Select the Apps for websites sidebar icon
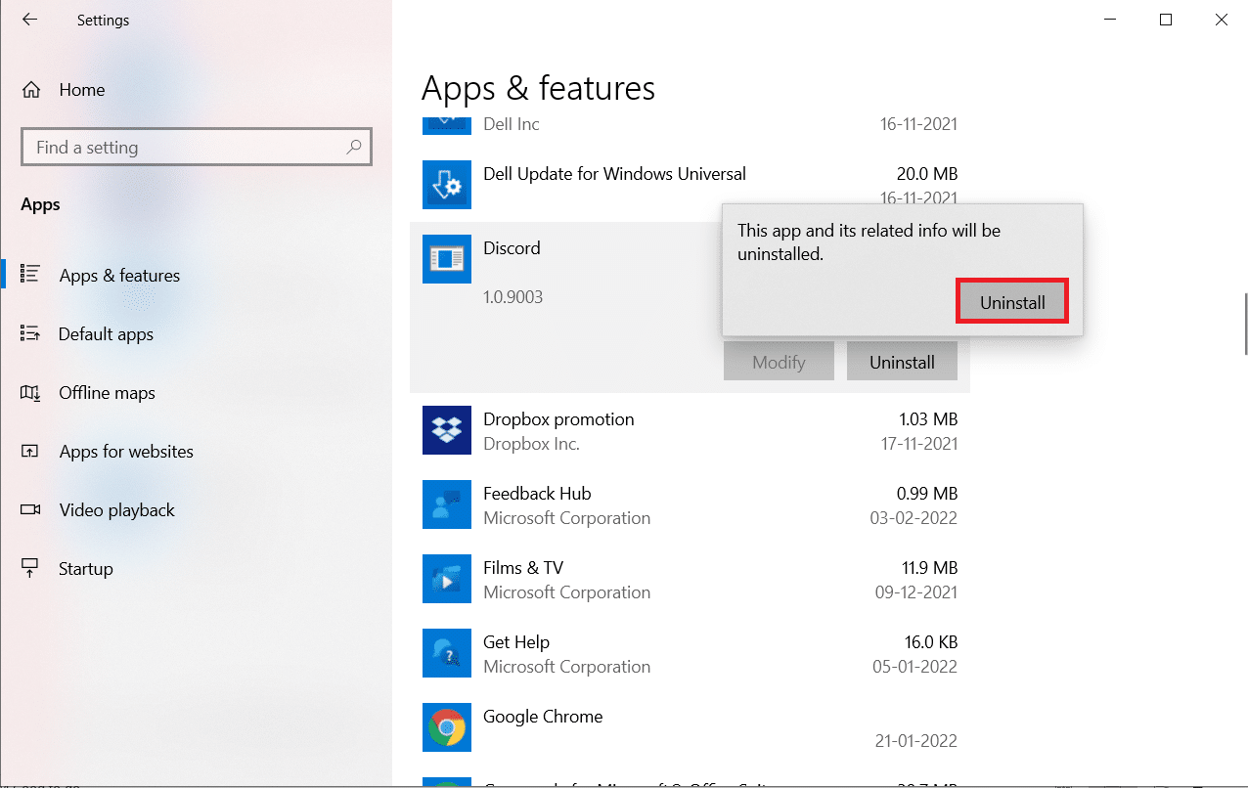The width and height of the screenshot is (1248, 788). click(30, 451)
